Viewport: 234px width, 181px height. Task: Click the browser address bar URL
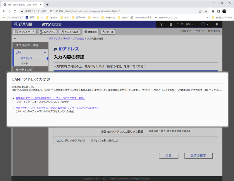(x=85, y=11)
